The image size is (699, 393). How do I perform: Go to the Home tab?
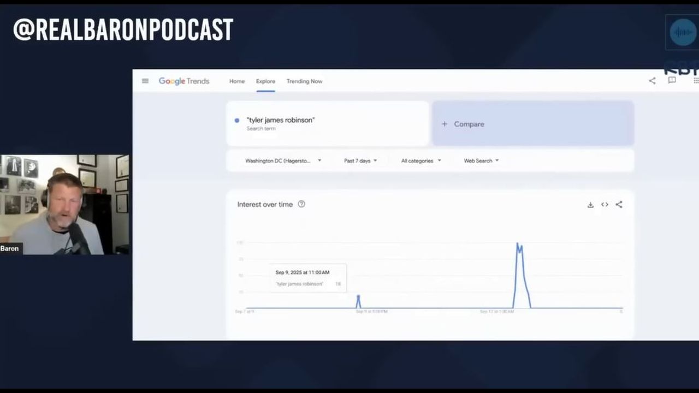pyautogui.click(x=237, y=81)
